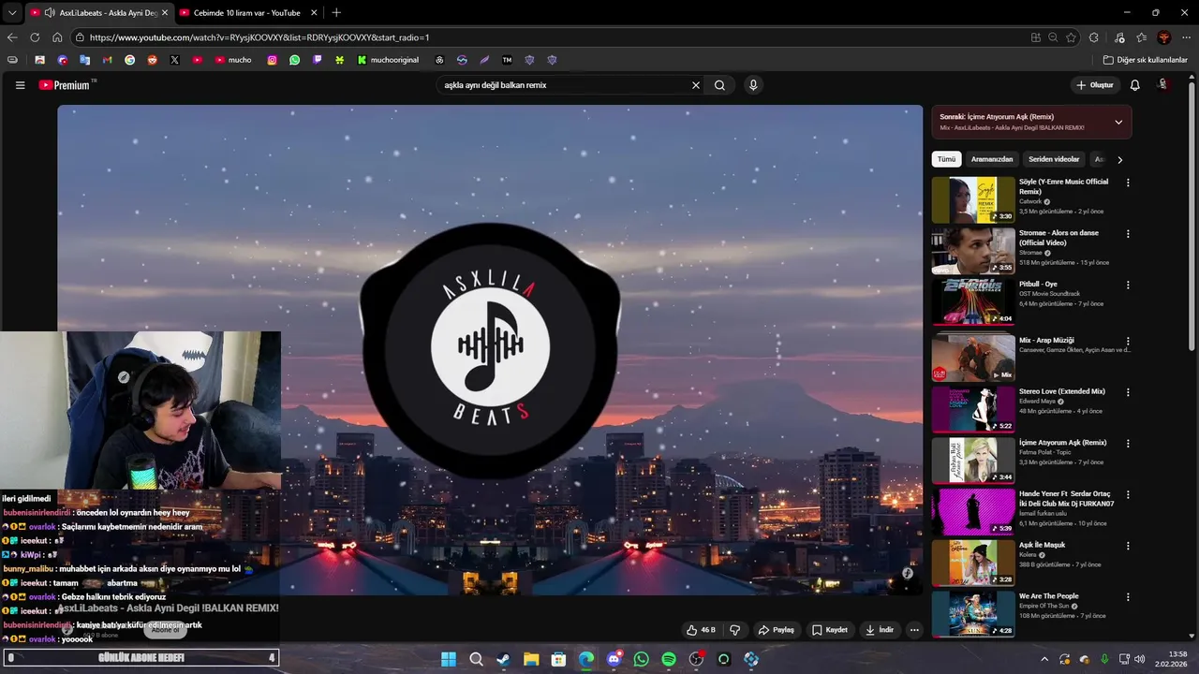Open the X bookmark icon

pyautogui.click(x=174, y=60)
